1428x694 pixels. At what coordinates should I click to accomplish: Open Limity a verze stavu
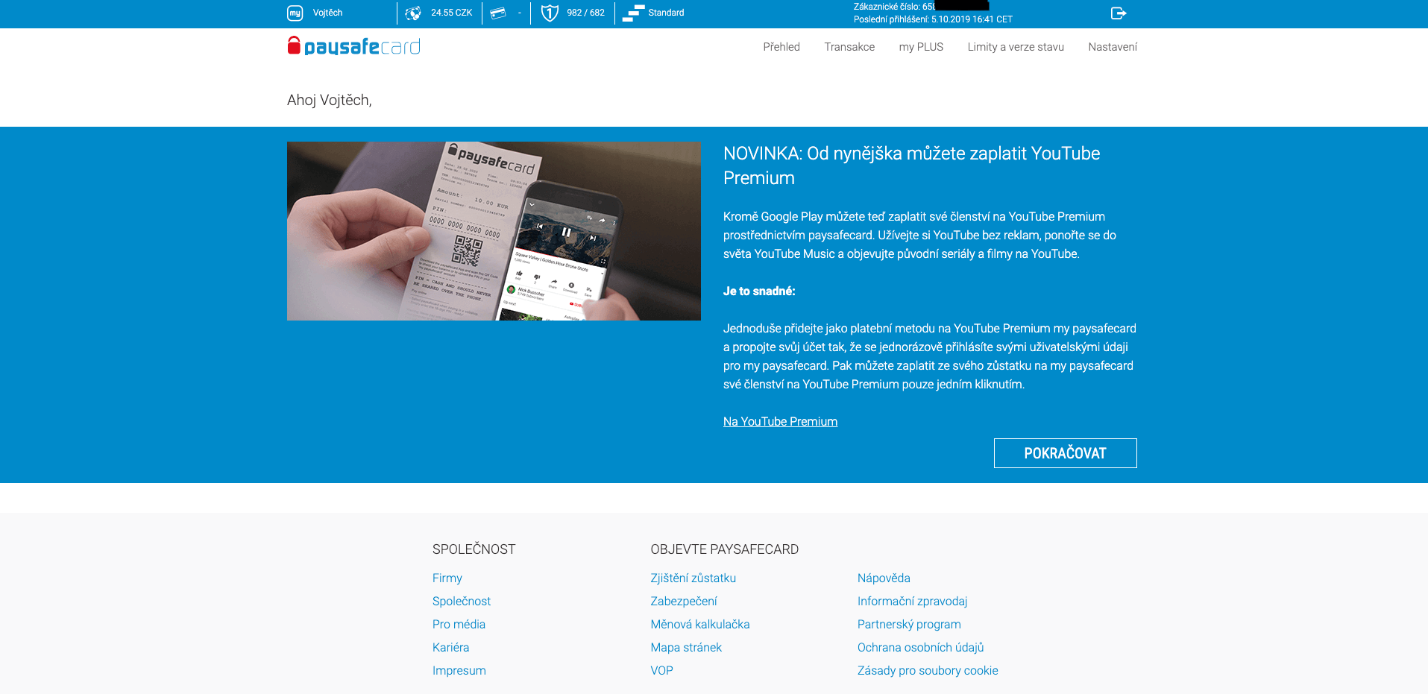[x=1016, y=47]
